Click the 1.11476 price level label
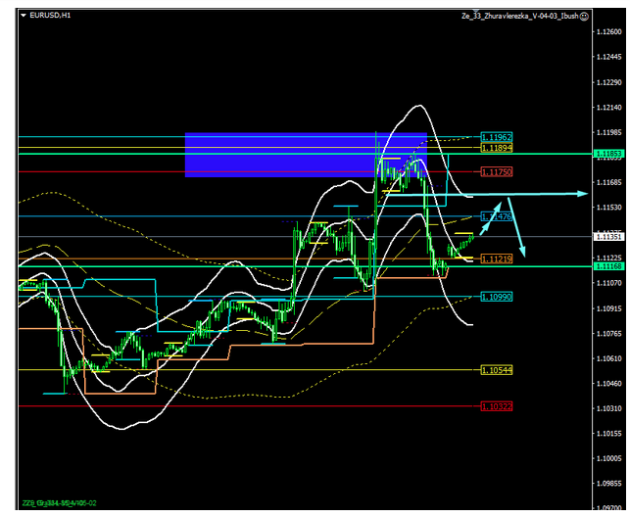Screen dimensions: 630x517 click(x=497, y=215)
